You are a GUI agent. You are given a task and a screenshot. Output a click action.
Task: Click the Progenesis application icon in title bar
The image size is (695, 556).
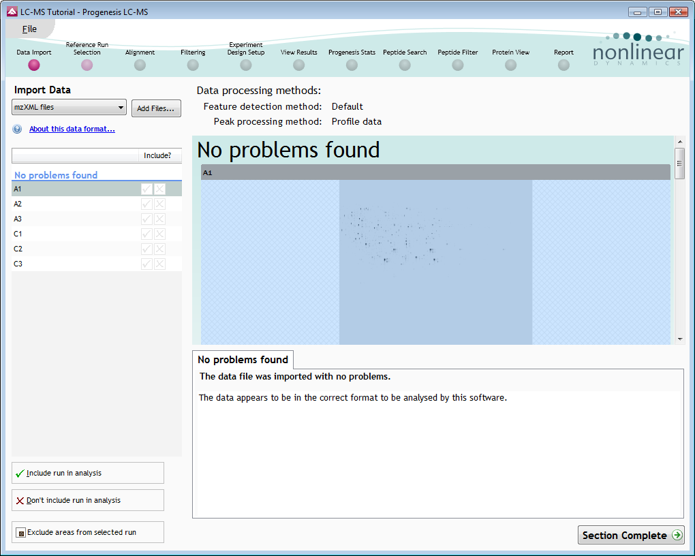(x=12, y=12)
